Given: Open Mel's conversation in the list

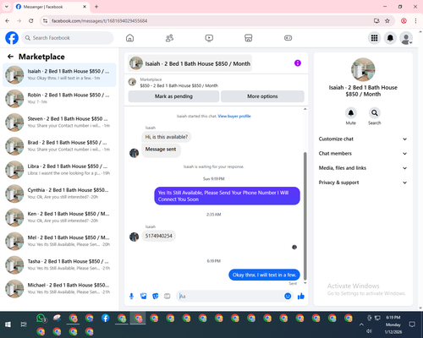Looking at the screenshot, I should tap(59, 241).
